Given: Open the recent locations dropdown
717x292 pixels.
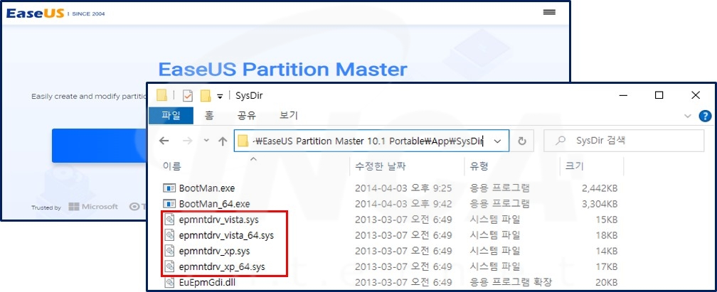Looking at the screenshot, I should (x=206, y=141).
